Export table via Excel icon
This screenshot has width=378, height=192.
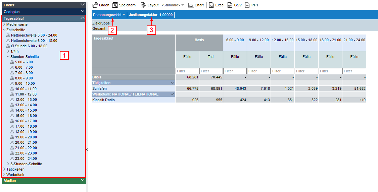[x=211, y=5]
